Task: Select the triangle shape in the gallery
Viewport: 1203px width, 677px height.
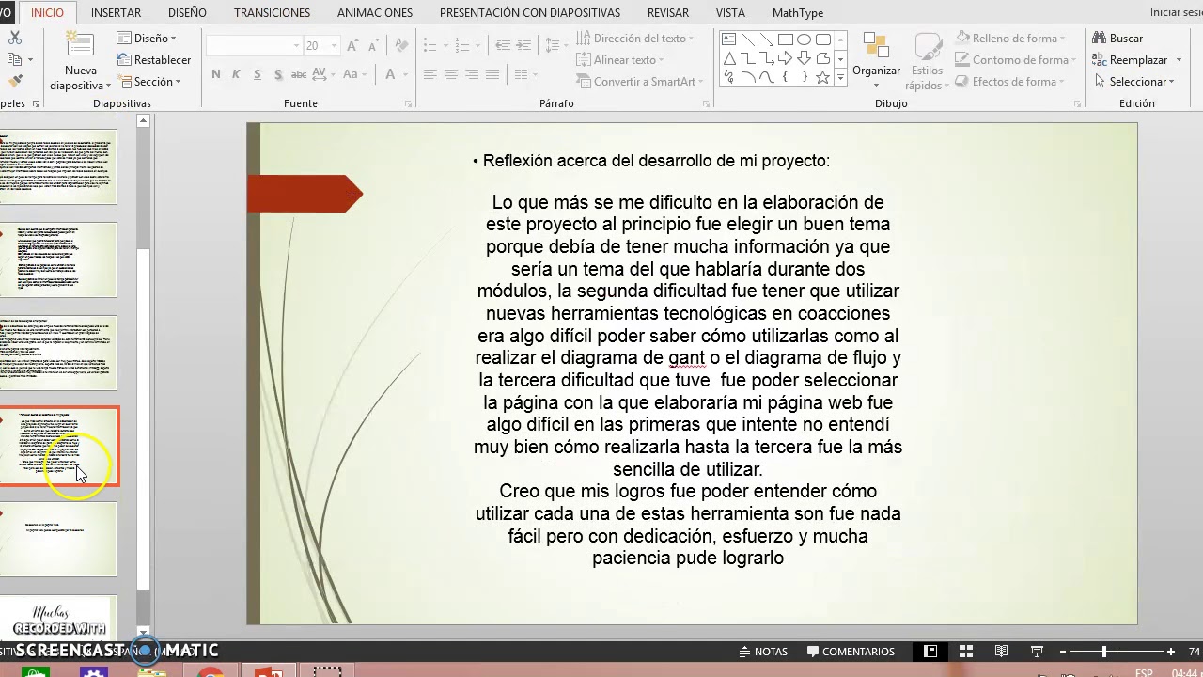Action: (x=729, y=58)
